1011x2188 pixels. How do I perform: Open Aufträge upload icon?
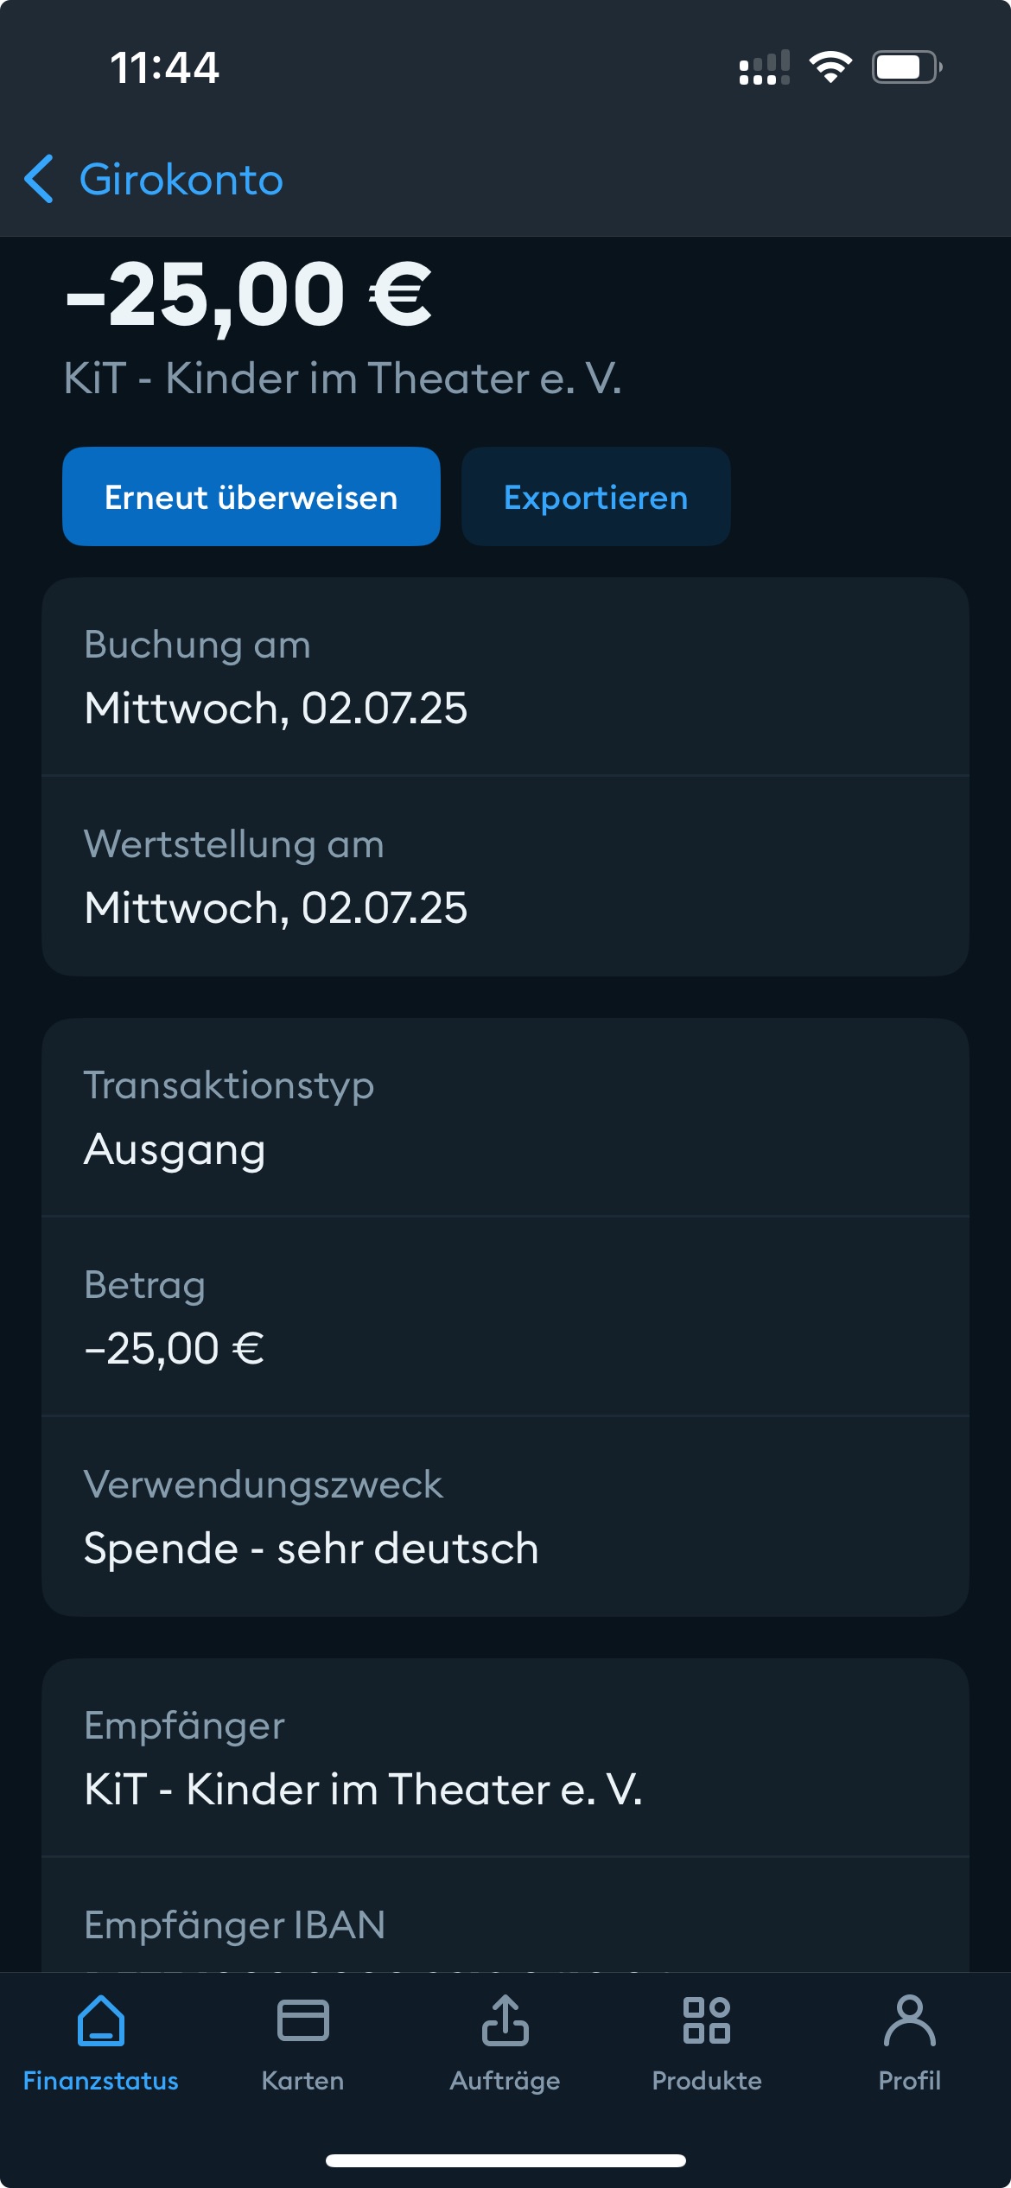coord(505,2020)
